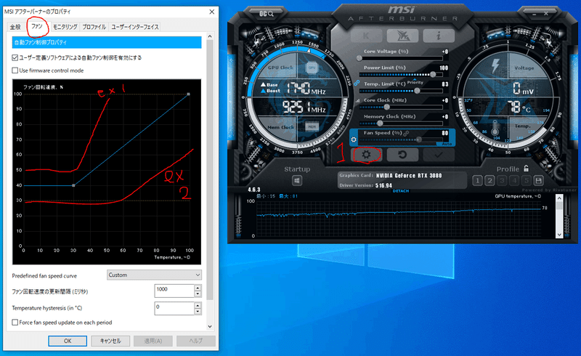Check Force fan speed update on each period
The width and height of the screenshot is (581, 356).
tap(15, 323)
